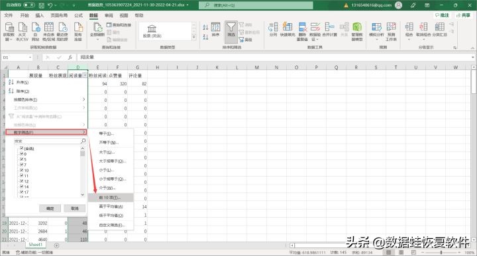
Task: Click the 确定 (OK) button
Action: coord(50,208)
